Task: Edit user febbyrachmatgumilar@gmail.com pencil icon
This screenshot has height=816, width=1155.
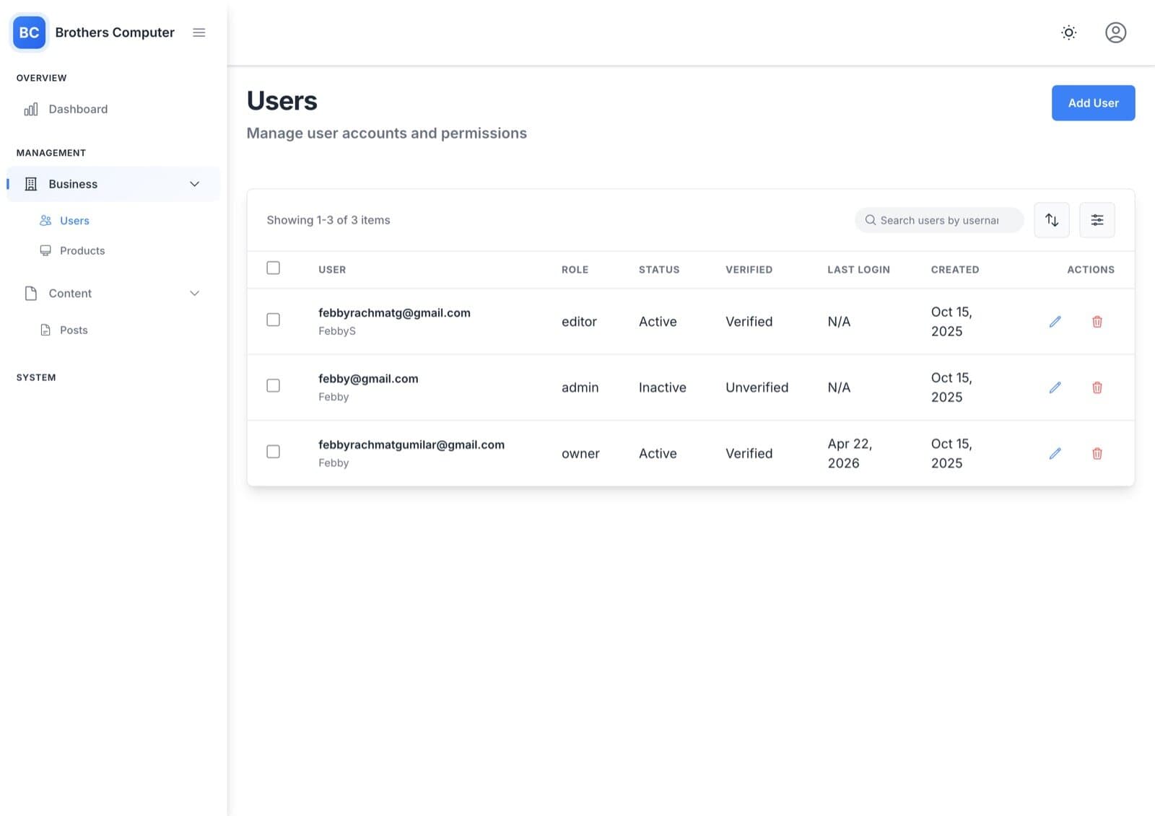Action: [1055, 453]
